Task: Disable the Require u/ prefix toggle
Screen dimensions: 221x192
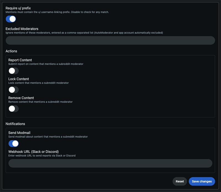Action: pos(11,19)
